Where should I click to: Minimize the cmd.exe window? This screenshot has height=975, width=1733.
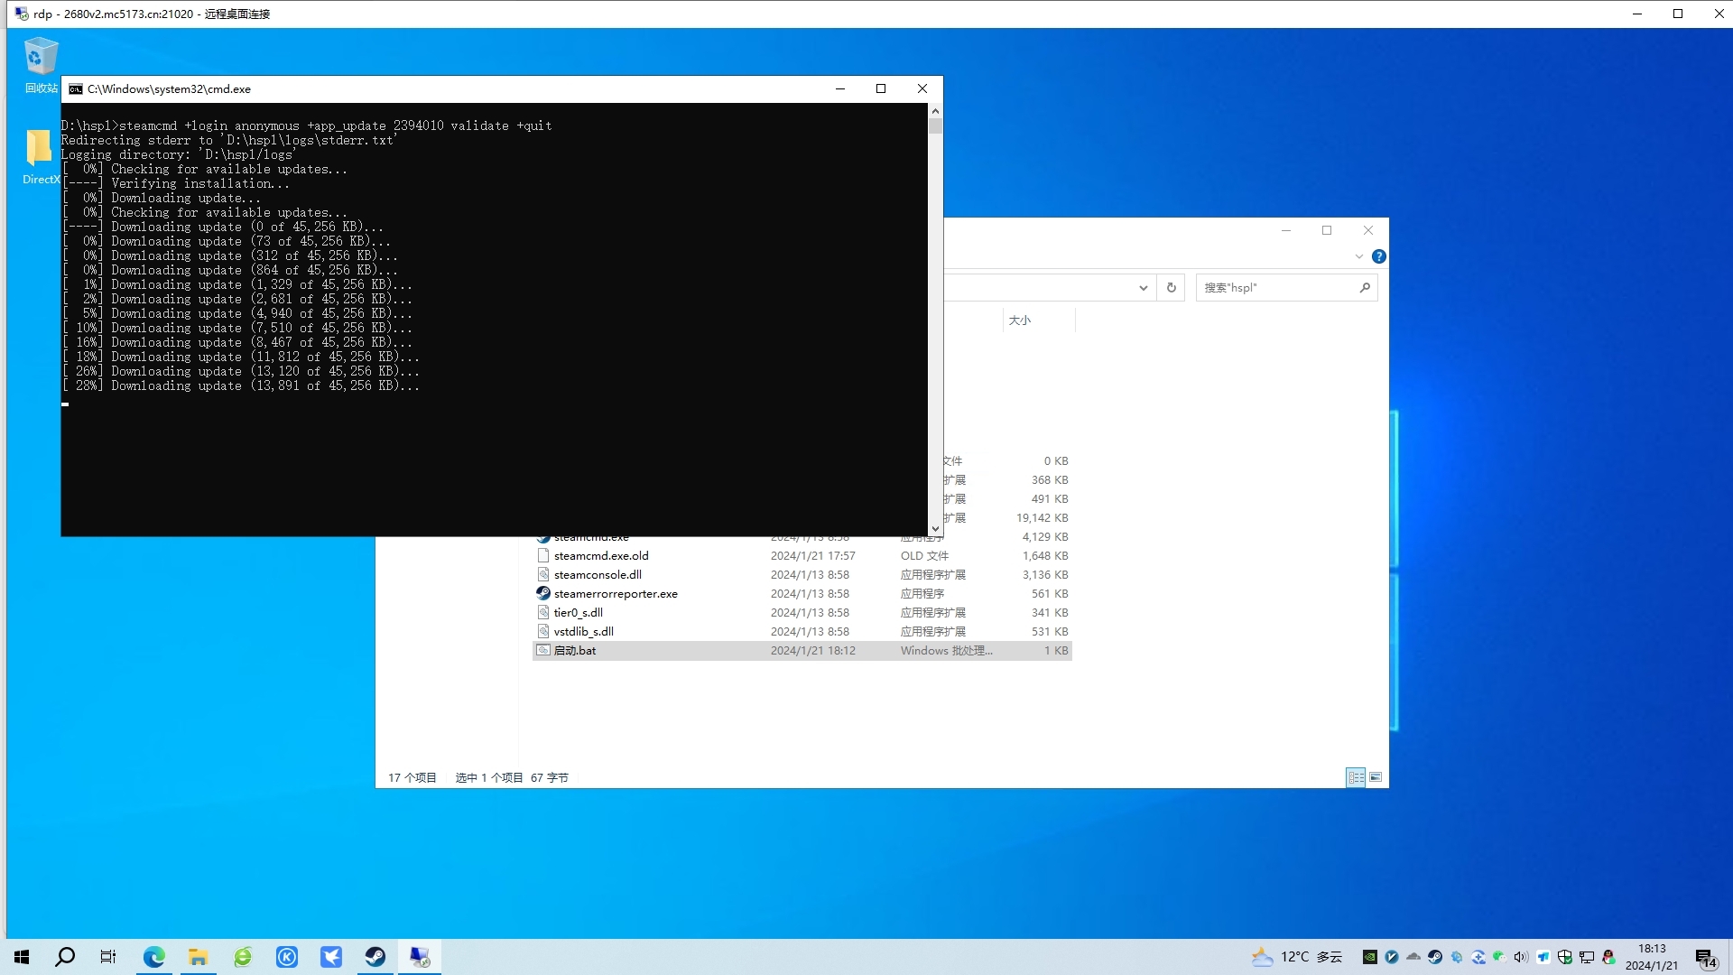[x=840, y=88]
